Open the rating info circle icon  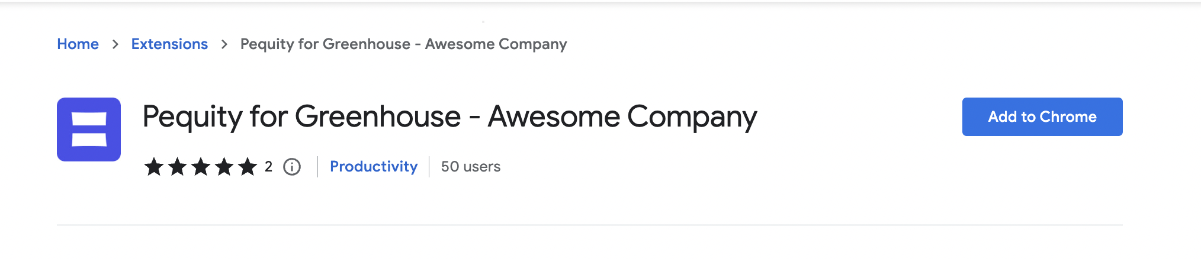pos(292,167)
